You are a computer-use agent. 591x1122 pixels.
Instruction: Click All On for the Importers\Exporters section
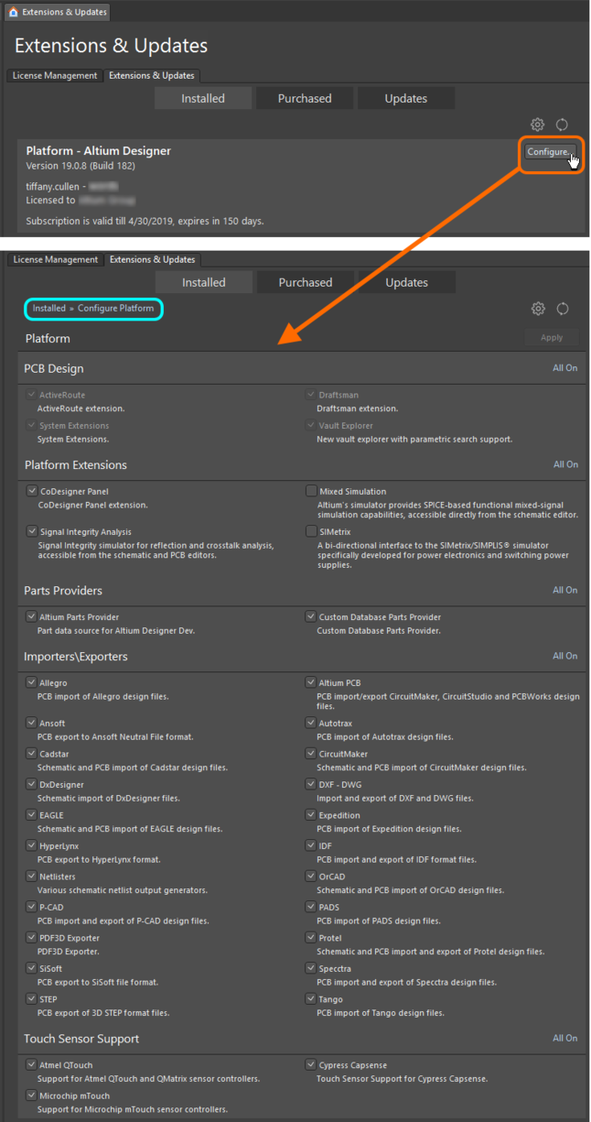(564, 656)
